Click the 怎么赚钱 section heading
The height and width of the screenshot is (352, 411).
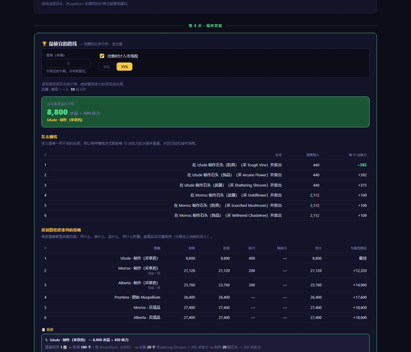point(49,137)
